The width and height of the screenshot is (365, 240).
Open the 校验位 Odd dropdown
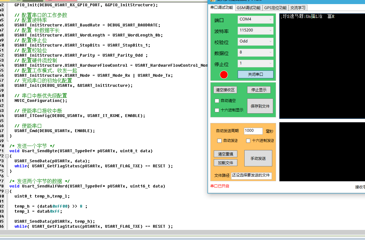click(255, 42)
